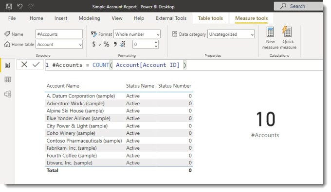Viewport: 331px width, 192px height.
Task: Commit the formula with checkmark icon
Action: pos(36,64)
